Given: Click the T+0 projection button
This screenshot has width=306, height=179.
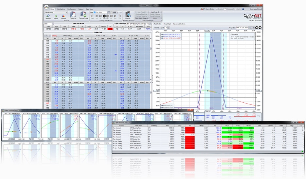Looking at the screenshot, I should click(x=253, y=28).
